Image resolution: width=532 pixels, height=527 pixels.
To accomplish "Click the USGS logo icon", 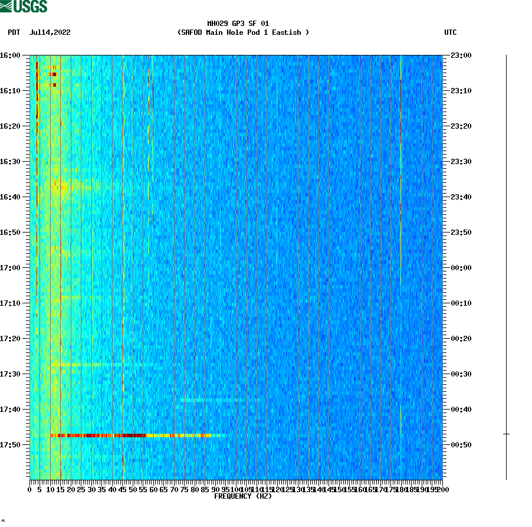I will coord(24,7).
